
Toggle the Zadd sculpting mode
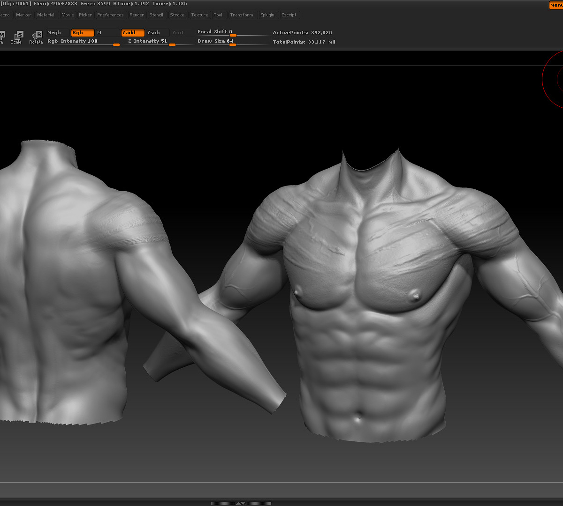133,33
